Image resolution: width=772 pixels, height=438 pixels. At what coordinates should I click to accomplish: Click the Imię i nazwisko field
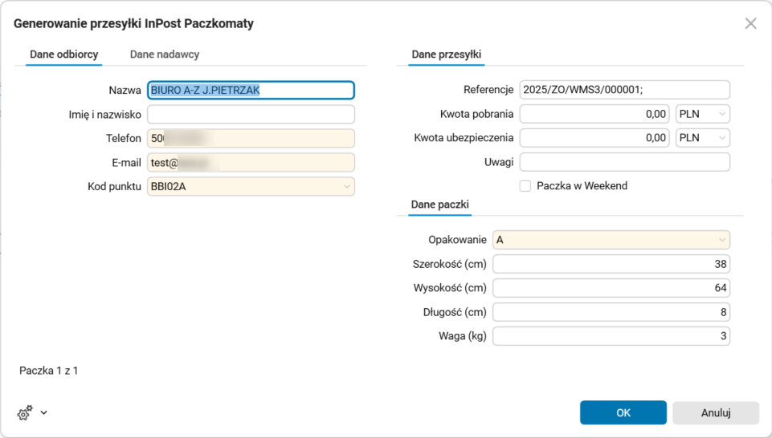[x=251, y=115]
